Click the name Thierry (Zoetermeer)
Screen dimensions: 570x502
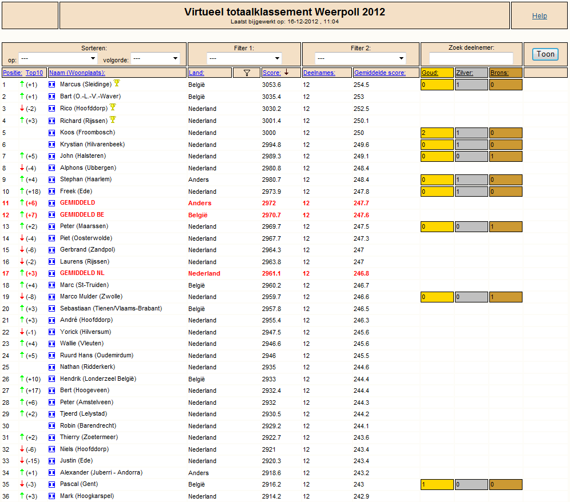(89, 437)
